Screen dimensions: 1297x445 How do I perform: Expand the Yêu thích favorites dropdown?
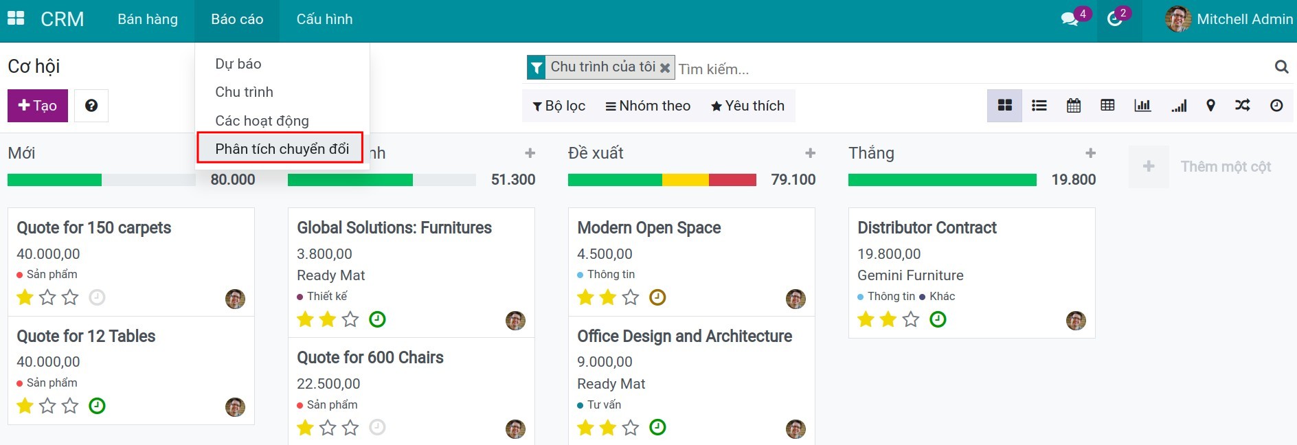pyautogui.click(x=747, y=106)
